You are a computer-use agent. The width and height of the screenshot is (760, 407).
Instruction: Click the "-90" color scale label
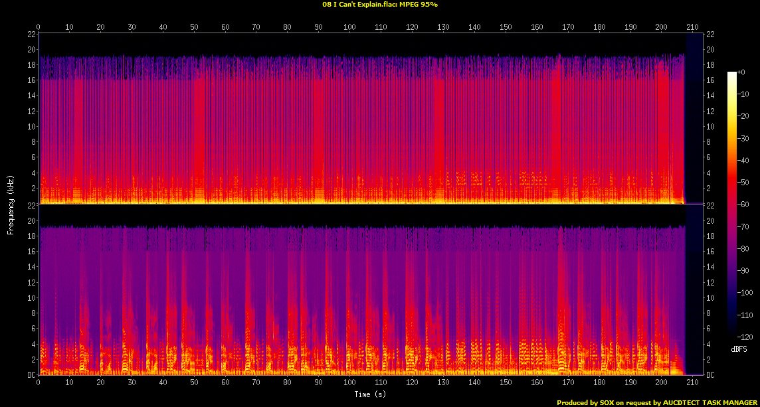click(x=743, y=270)
